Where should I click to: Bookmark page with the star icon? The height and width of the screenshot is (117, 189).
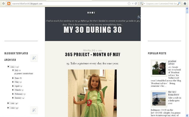(x=129, y=4)
